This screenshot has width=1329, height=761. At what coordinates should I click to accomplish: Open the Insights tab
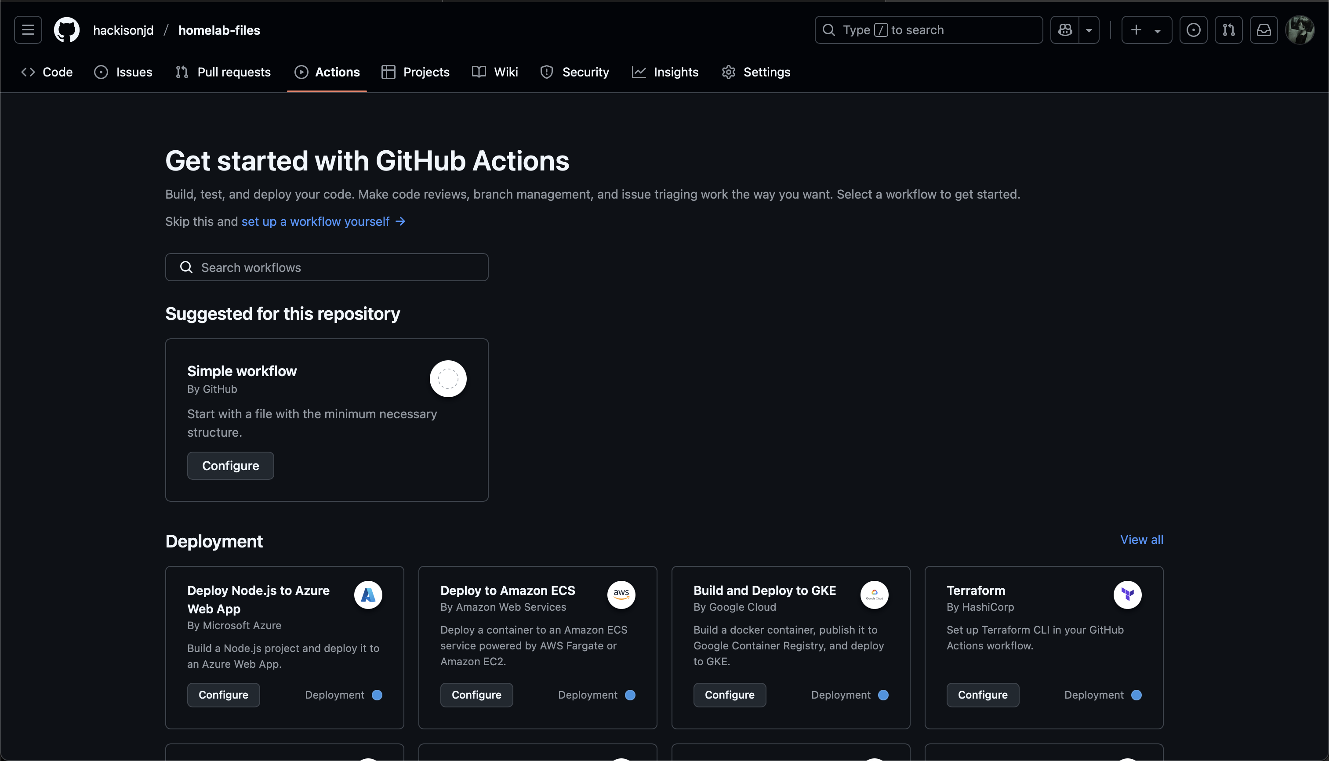click(x=665, y=72)
